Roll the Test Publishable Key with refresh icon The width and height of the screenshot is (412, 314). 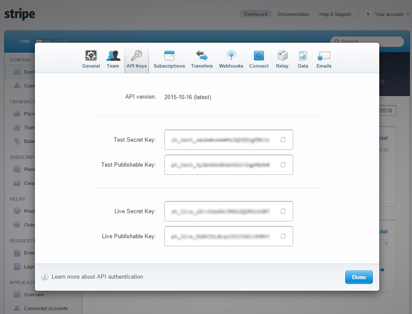tap(283, 165)
